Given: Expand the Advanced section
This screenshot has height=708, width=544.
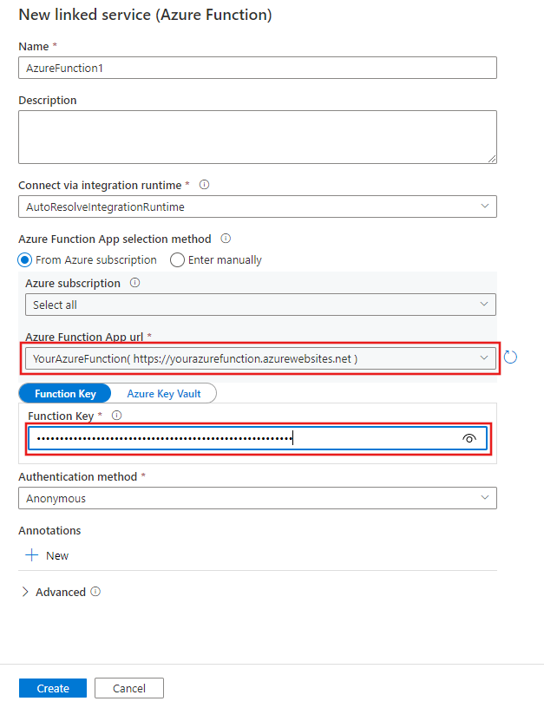Looking at the screenshot, I should [x=25, y=592].
